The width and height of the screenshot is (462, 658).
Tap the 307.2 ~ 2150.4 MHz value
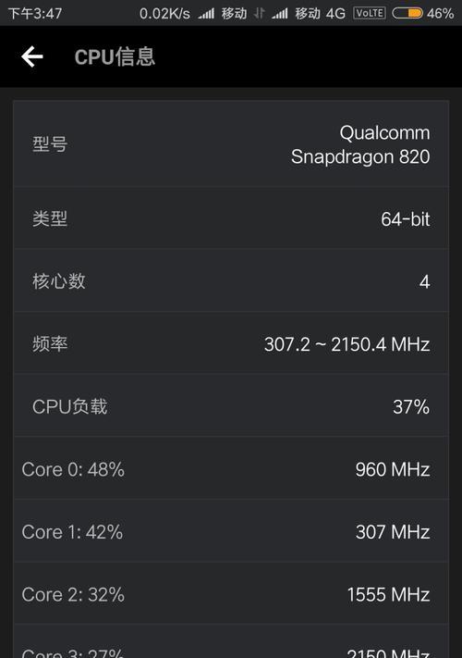346,344
